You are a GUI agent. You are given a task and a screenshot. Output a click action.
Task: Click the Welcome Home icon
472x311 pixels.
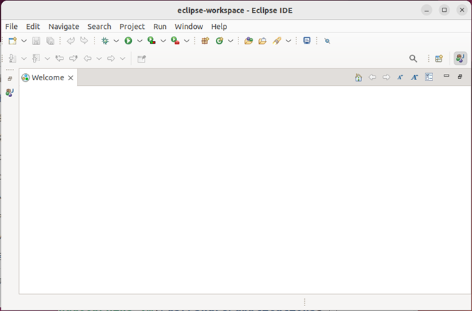(358, 77)
